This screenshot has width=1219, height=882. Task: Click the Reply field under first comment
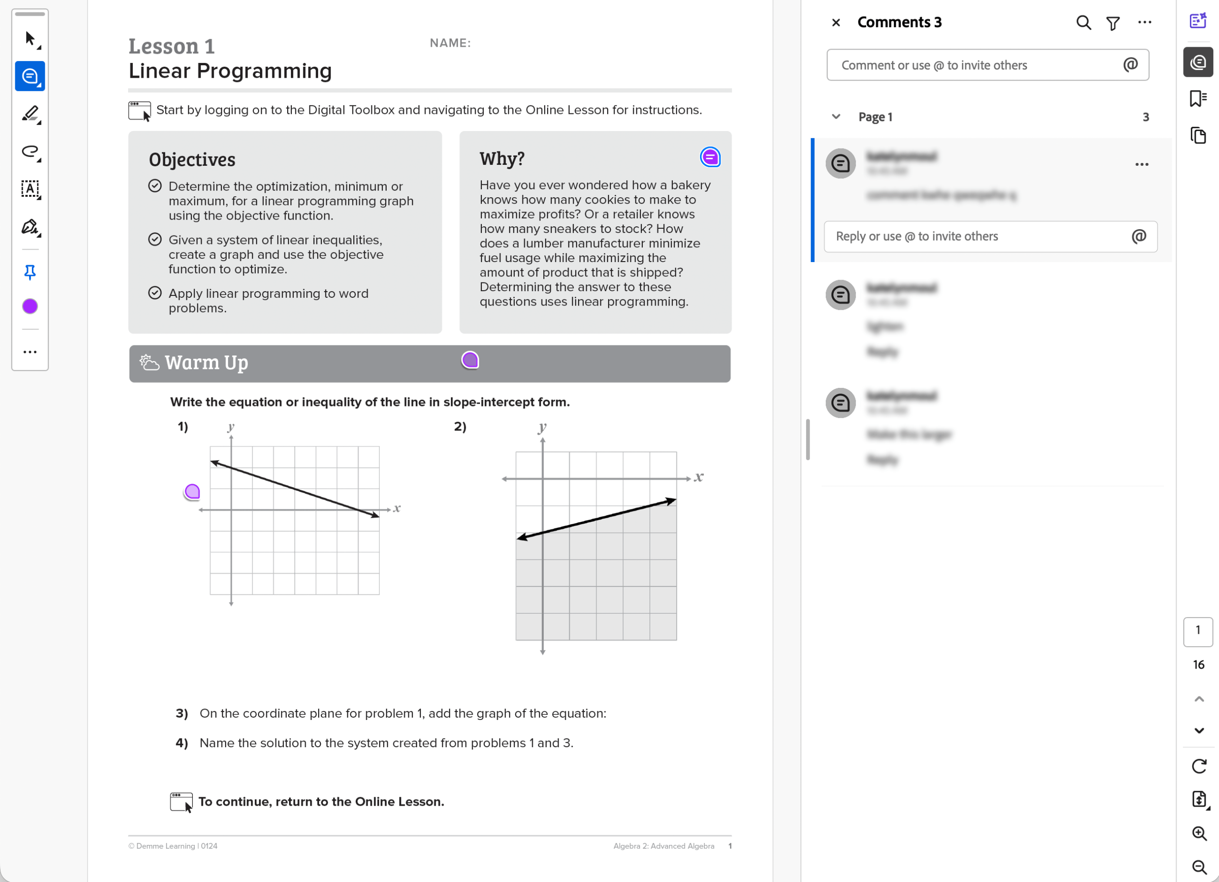tap(990, 237)
